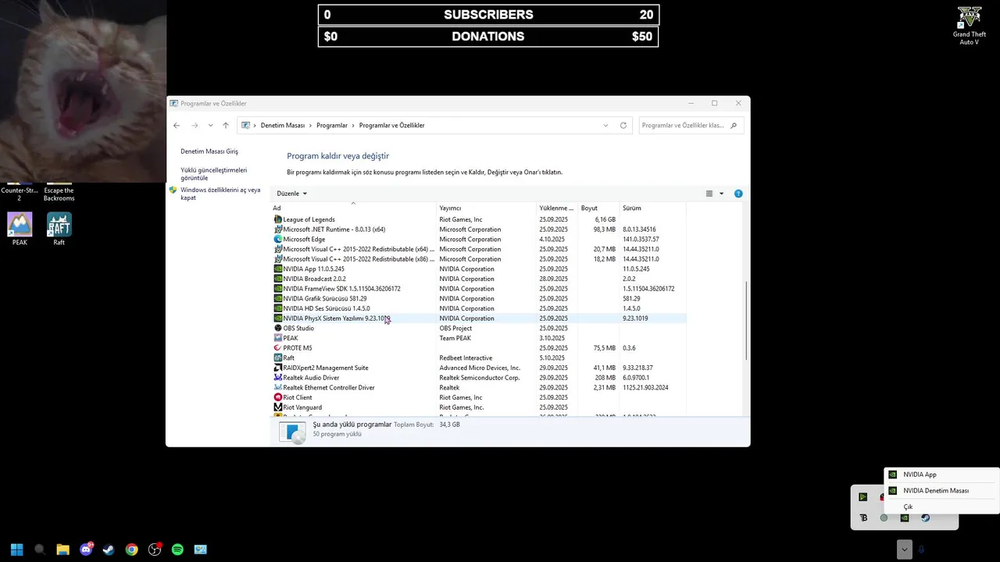Screen dimensions: 1000x562
Task: Open Denetim Masası Giriş link
Action: 209,151
